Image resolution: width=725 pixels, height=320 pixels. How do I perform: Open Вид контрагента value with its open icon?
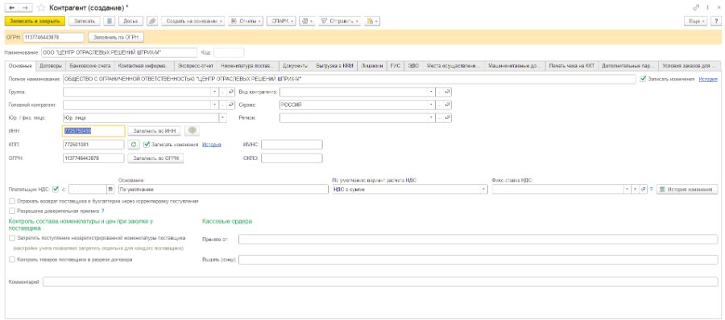[447, 92]
